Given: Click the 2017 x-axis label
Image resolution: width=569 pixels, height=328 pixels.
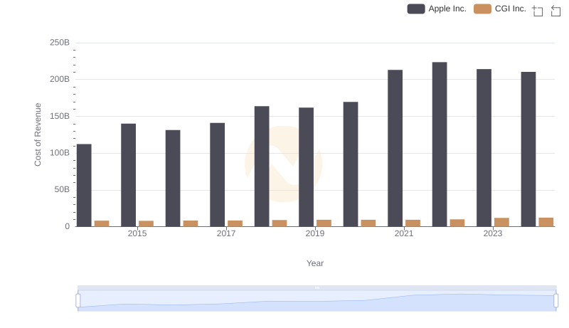Looking at the screenshot, I should pos(226,233).
